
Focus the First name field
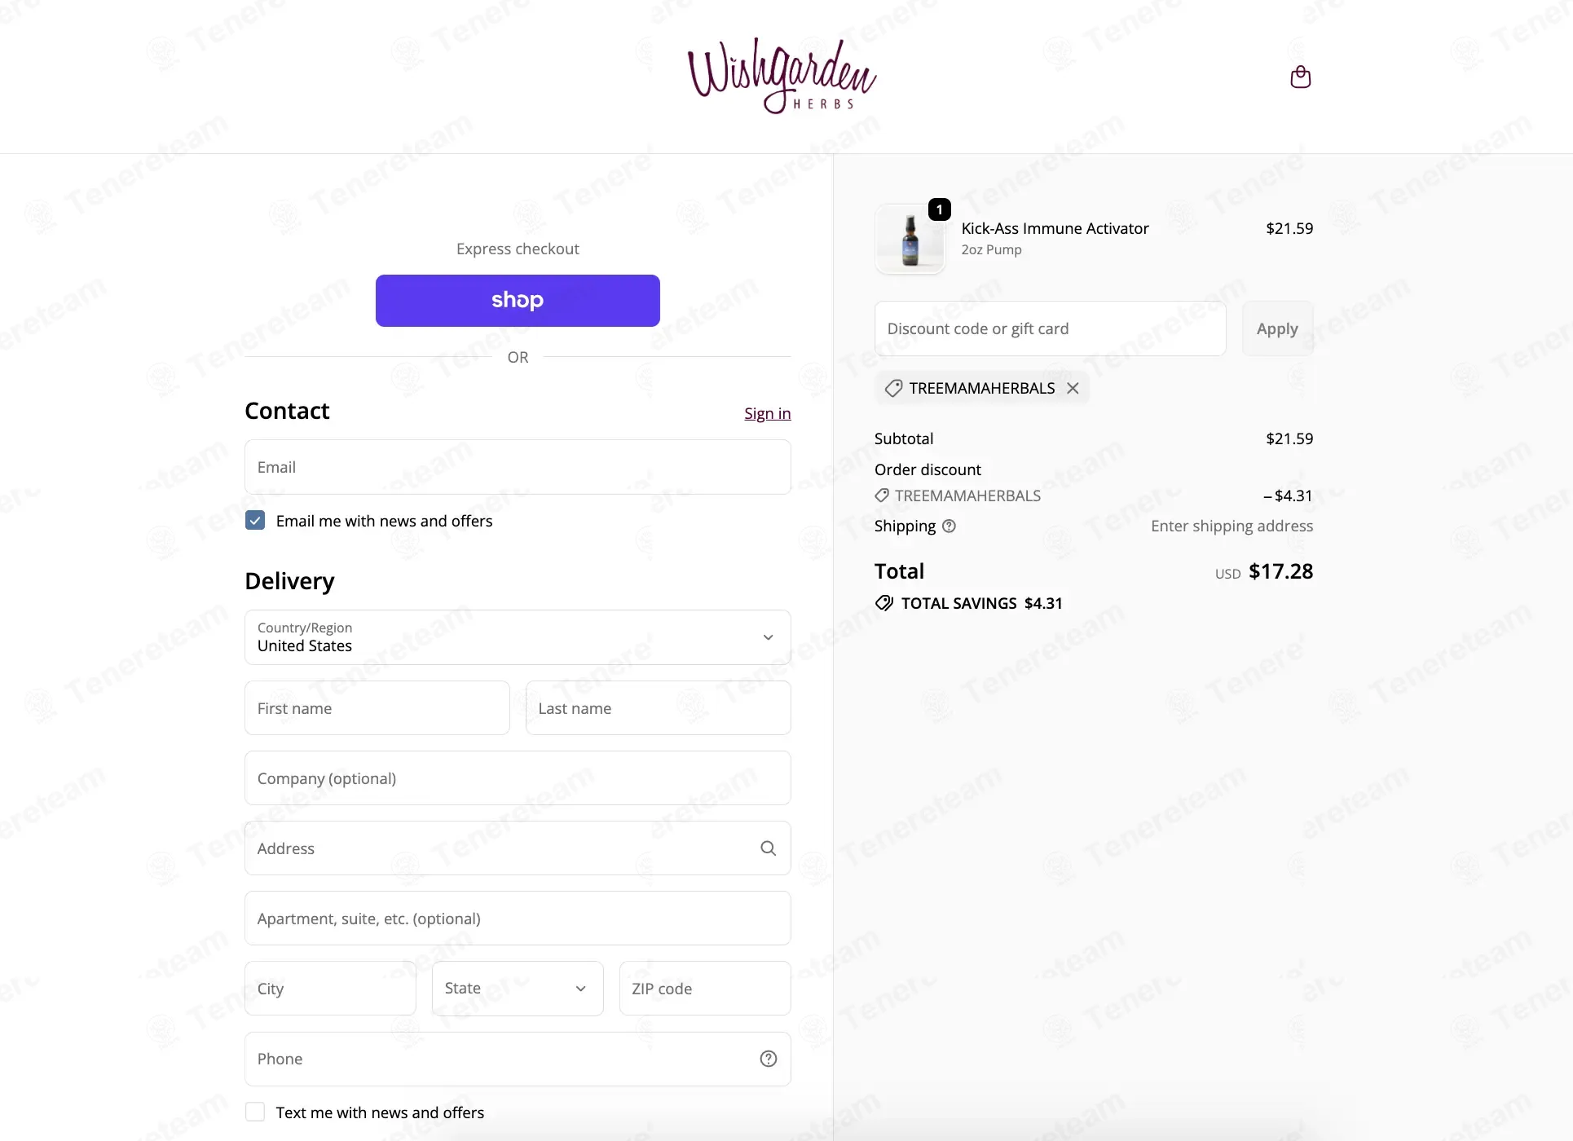coord(377,708)
